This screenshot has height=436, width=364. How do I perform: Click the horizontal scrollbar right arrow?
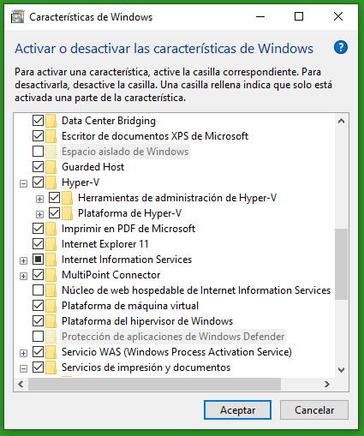pyautogui.click(x=327, y=385)
